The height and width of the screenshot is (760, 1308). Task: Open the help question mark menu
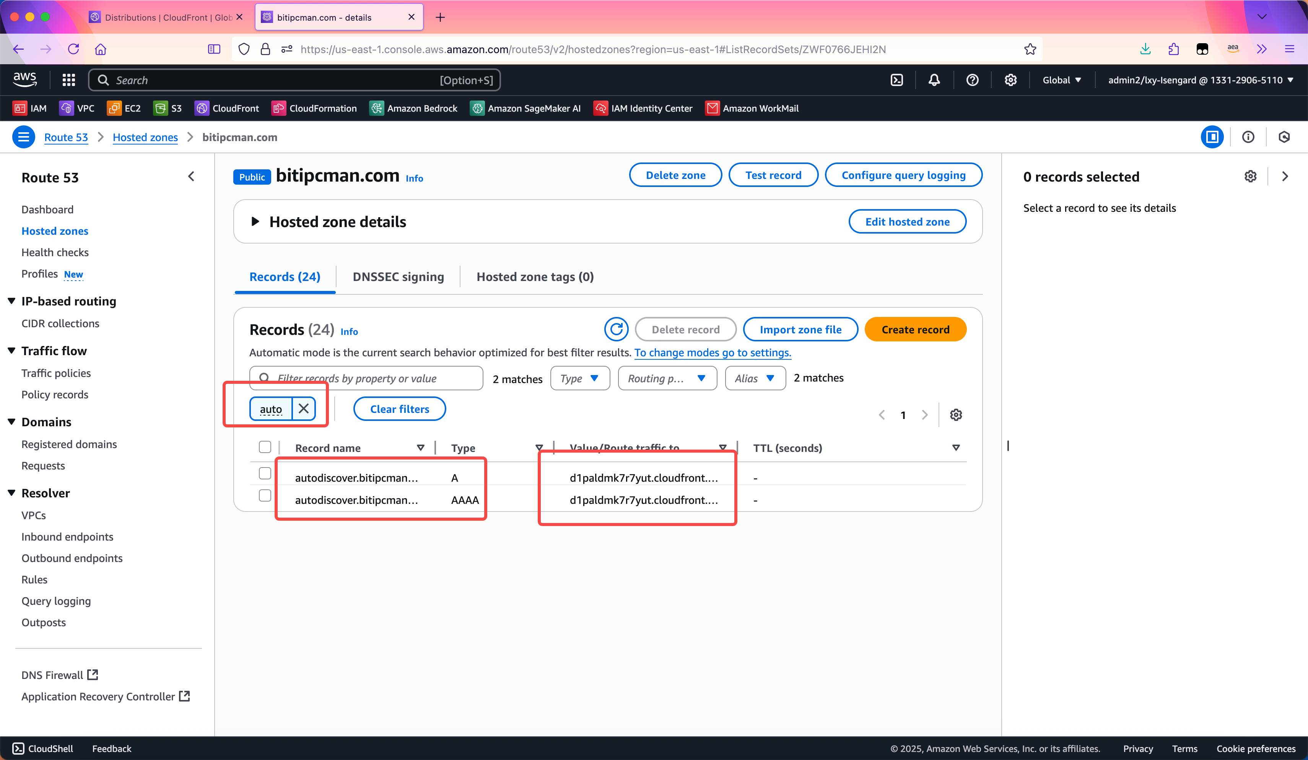pyautogui.click(x=972, y=80)
